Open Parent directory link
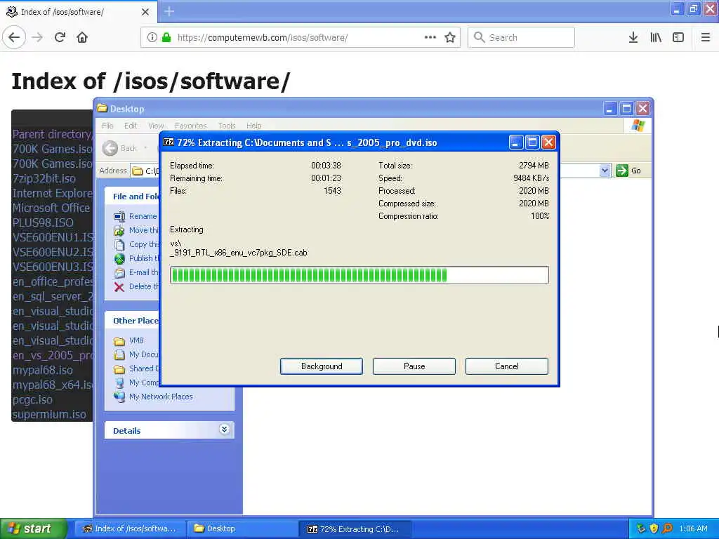Screen dimensions: 719x539 52,134
